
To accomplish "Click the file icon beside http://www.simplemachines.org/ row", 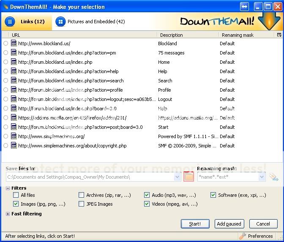I will [x=14, y=136].
